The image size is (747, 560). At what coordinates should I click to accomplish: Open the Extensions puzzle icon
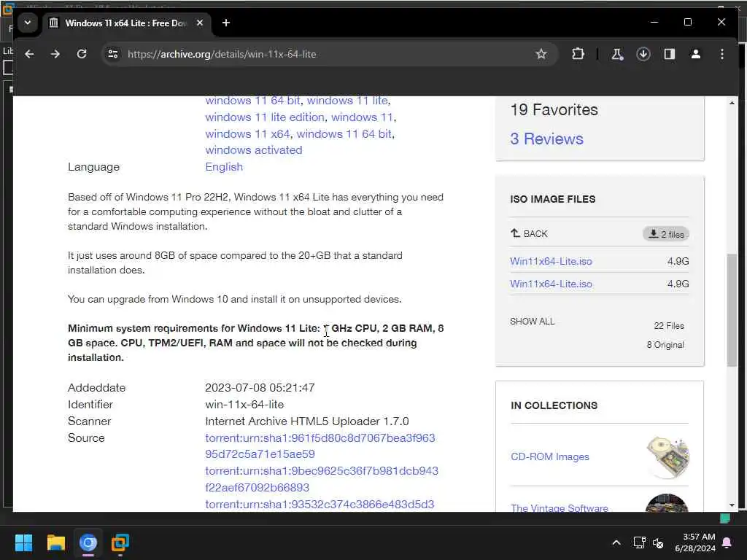coord(578,54)
